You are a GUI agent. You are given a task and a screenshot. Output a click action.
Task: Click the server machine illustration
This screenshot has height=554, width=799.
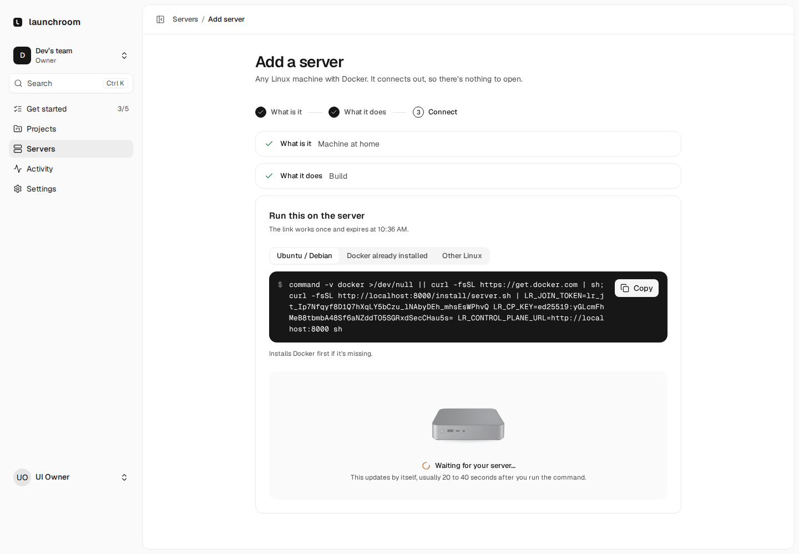[x=468, y=425]
